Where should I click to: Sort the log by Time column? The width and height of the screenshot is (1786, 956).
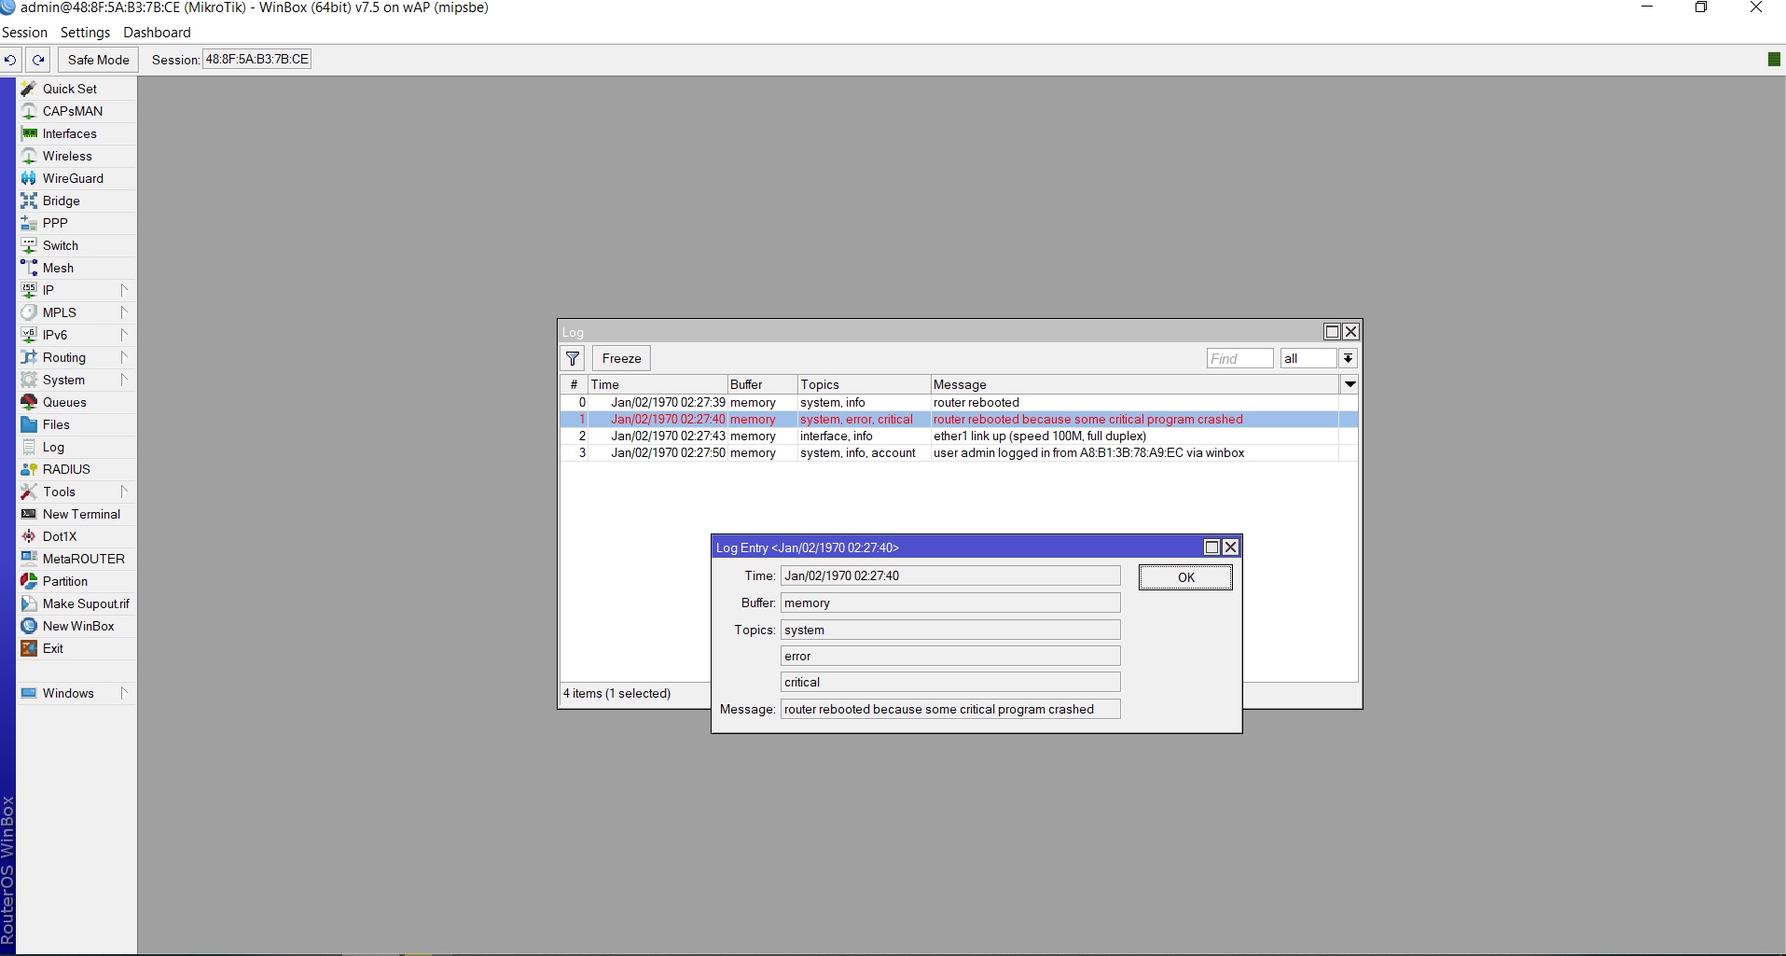tap(658, 384)
